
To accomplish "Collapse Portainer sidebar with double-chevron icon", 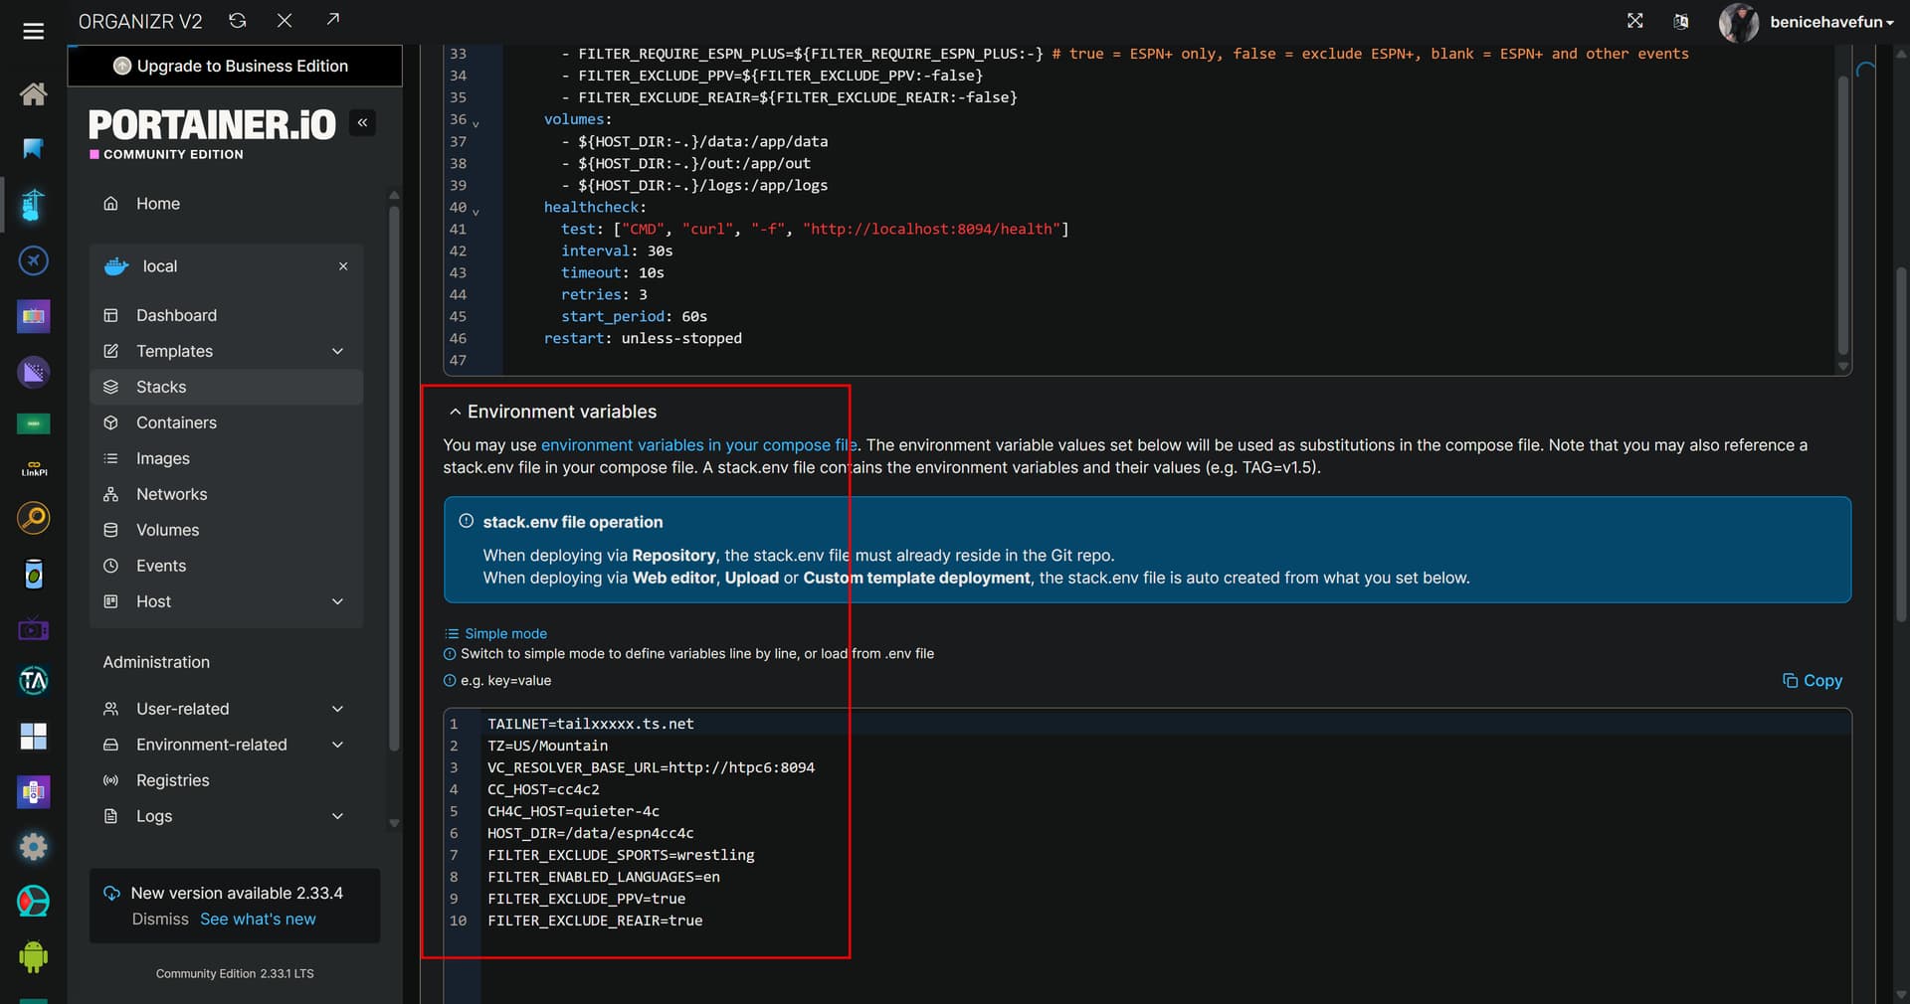I will pyautogui.click(x=362, y=122).
